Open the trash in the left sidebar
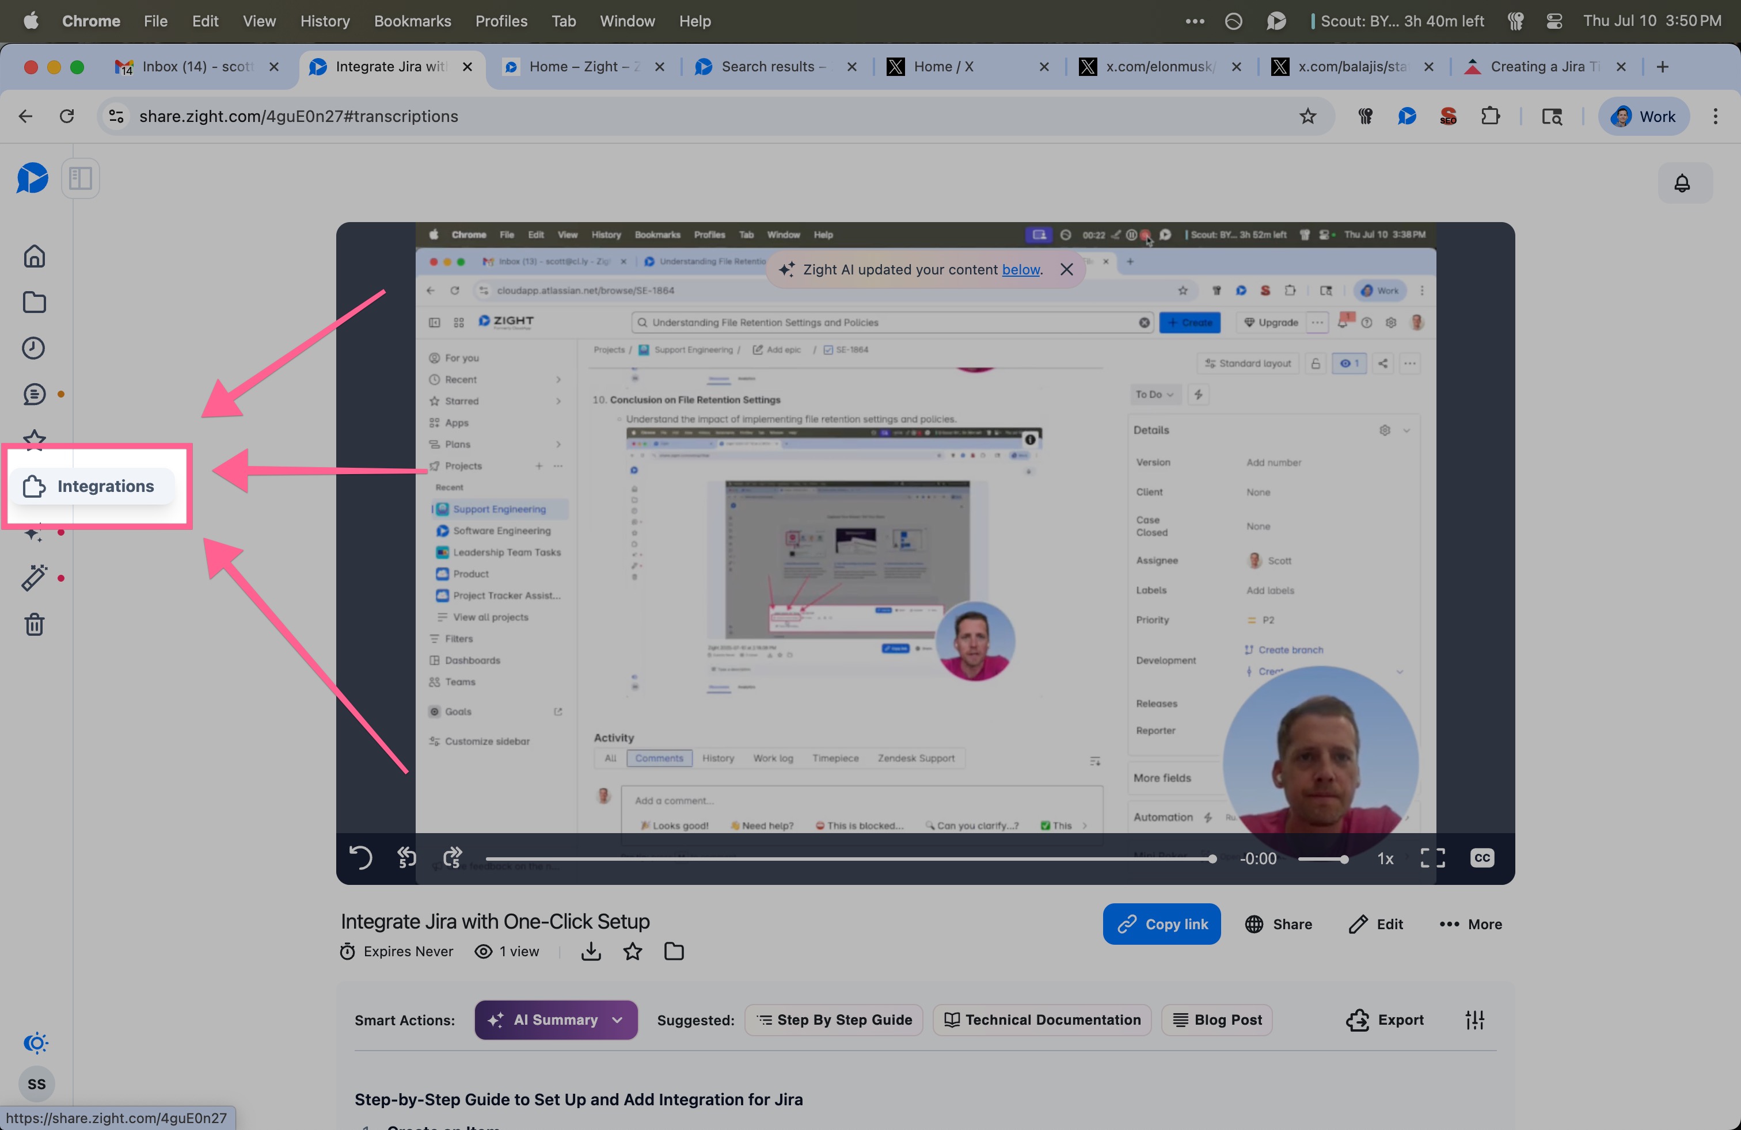The height and width of the screenshot is (1130, 1741). (35, 624)
